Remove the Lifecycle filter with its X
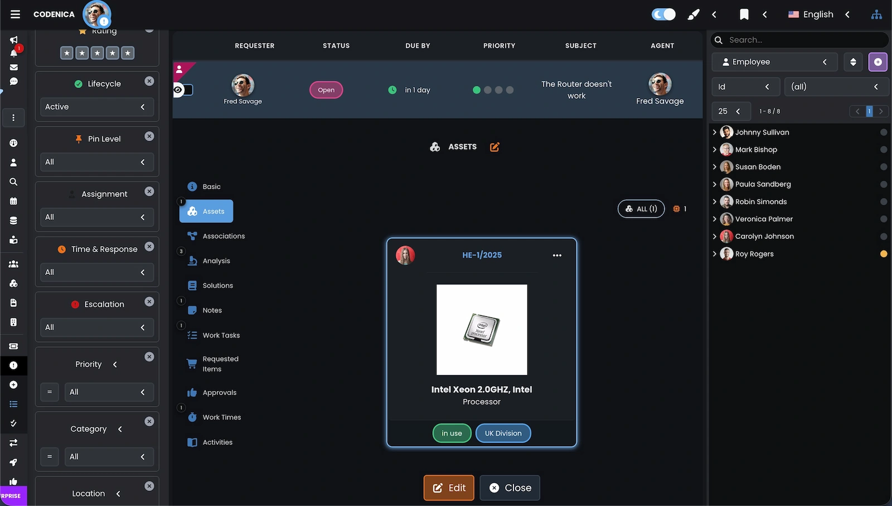The width and height of the screenshot is (892, 506). pyautogui.click(x=149, y=81)
